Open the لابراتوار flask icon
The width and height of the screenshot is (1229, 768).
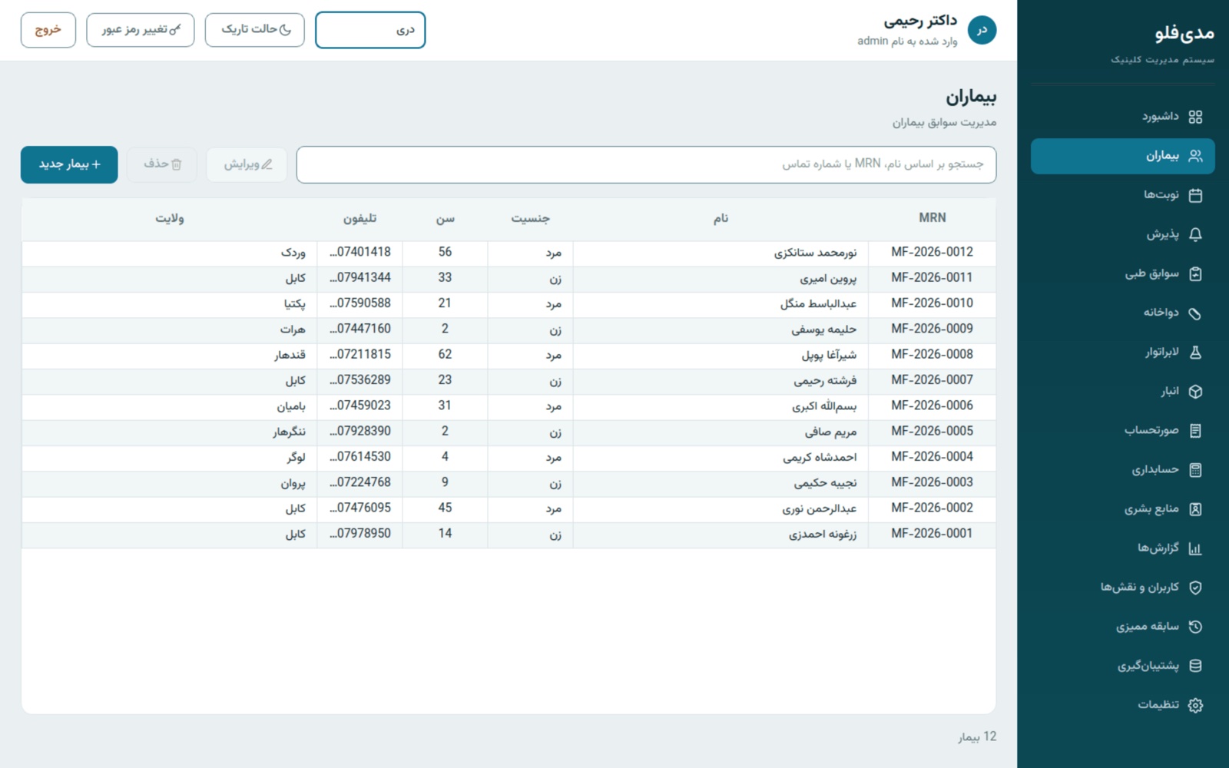[1195, 352]
